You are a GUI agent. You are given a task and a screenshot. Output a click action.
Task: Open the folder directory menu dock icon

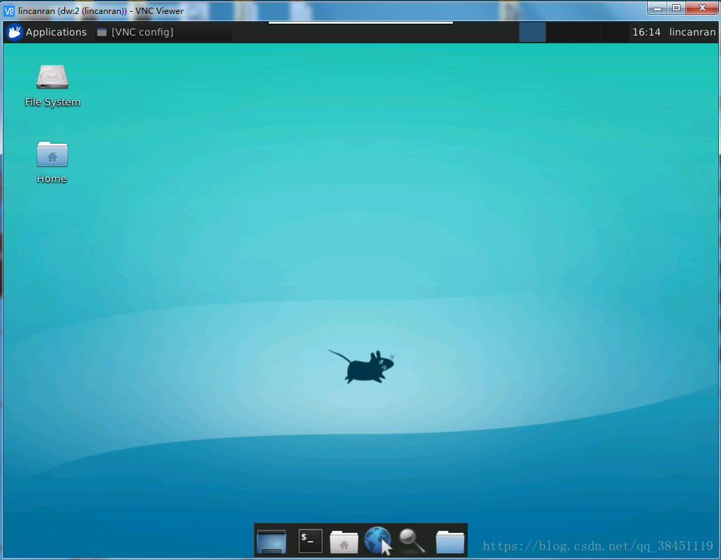(449, 542)
